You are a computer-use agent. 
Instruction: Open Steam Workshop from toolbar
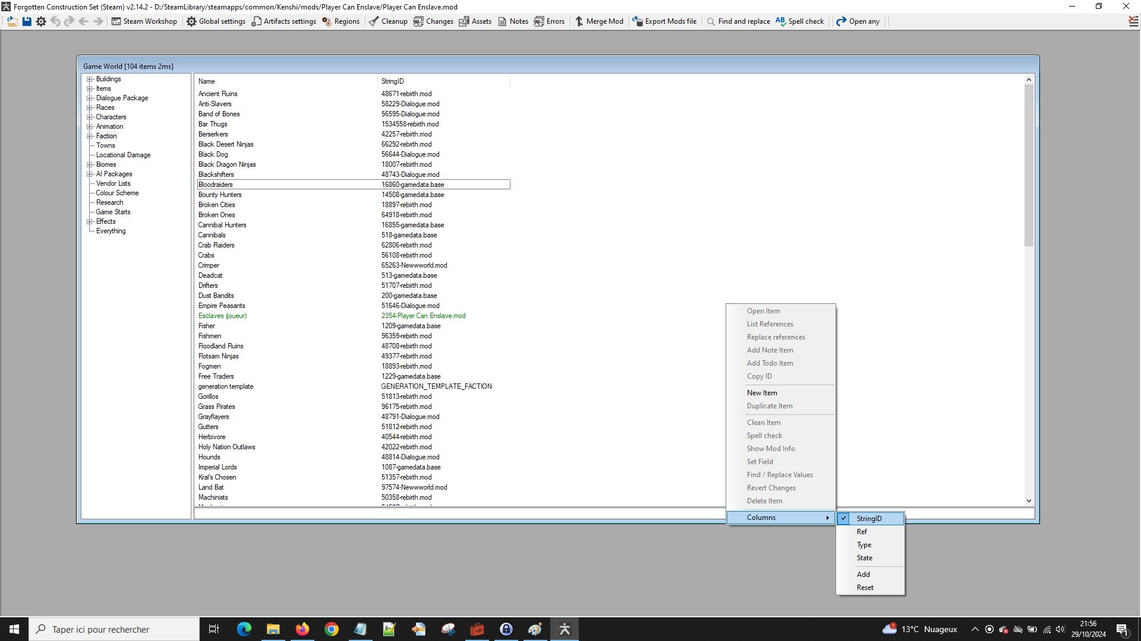[144, 21]
